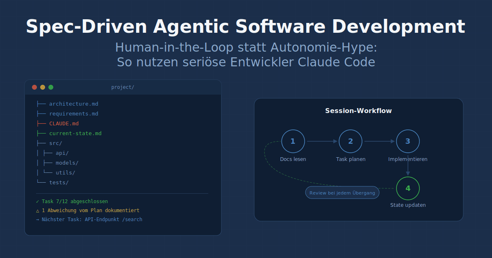Click the '1 Abweichung vom Plan dokumentiert' warning
Viewport: 492px width, 258px height.
88,210
